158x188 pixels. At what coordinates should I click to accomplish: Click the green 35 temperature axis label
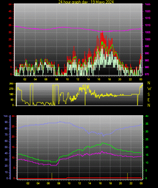tap(147, 124)
